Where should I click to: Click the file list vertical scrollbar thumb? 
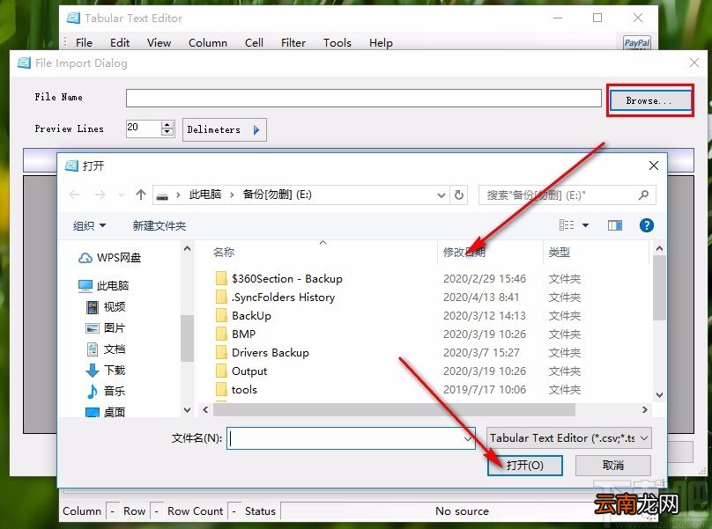660,288
